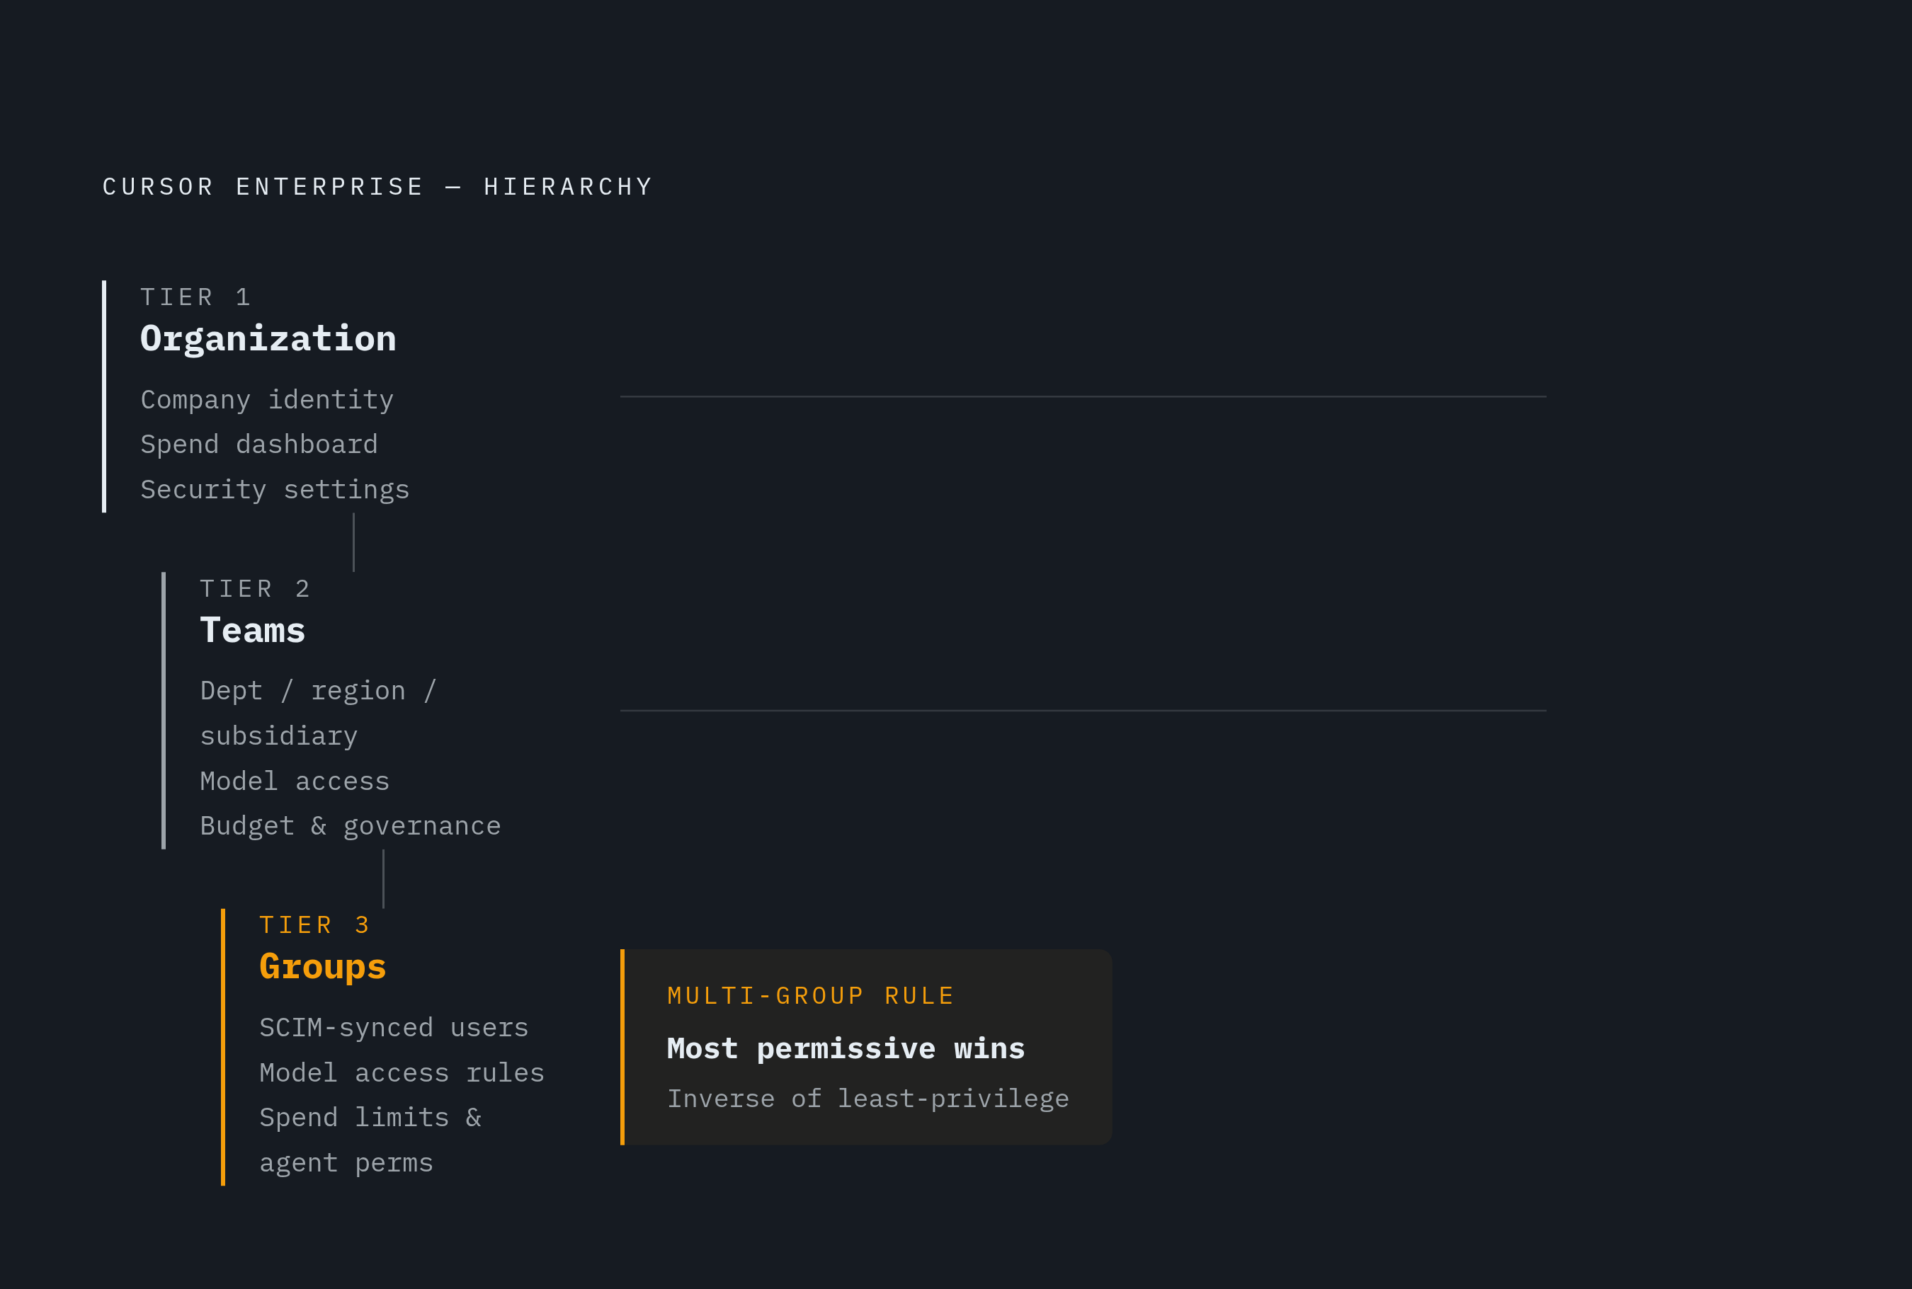Click SCIM-synced users item
The width and height of the screenshot is (1912, 1289).
coord(394,1028)
